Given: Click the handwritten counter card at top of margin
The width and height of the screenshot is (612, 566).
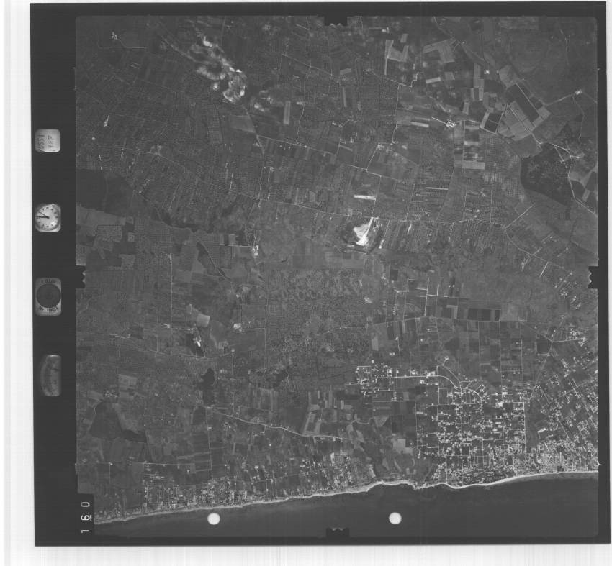Looking at the screenshot, I should pos(48,141).
